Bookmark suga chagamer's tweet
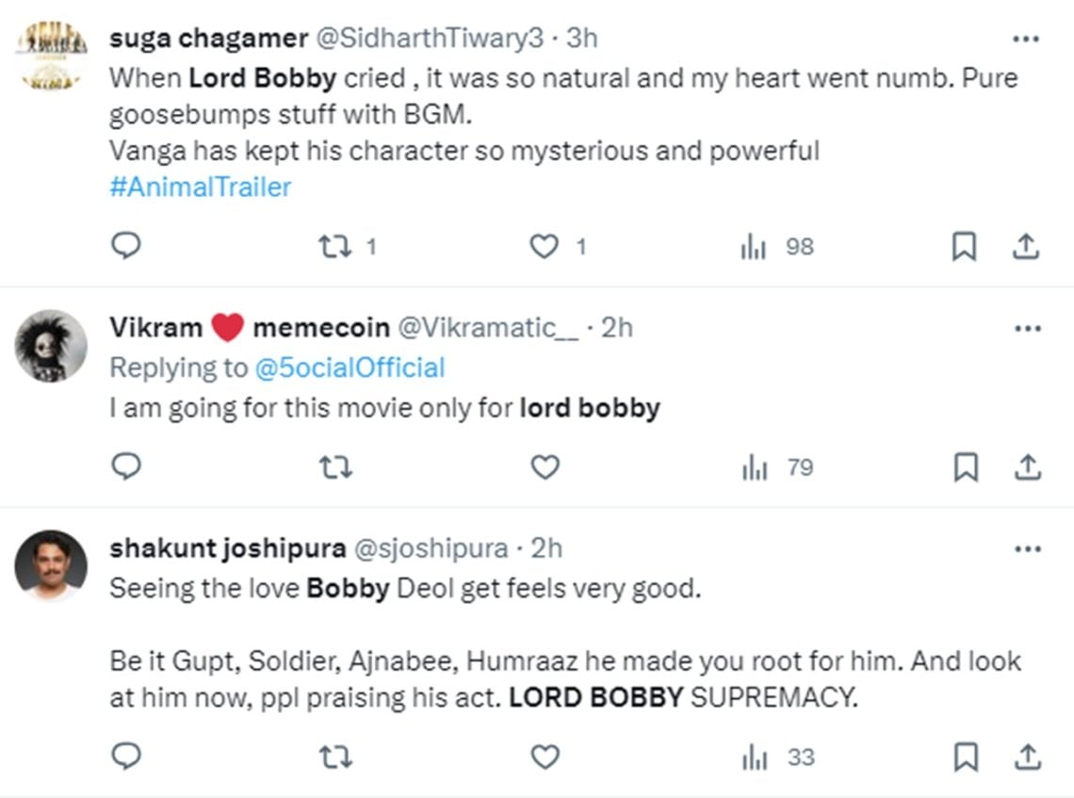Screen dimensions: 1074x798 [965, 246]
